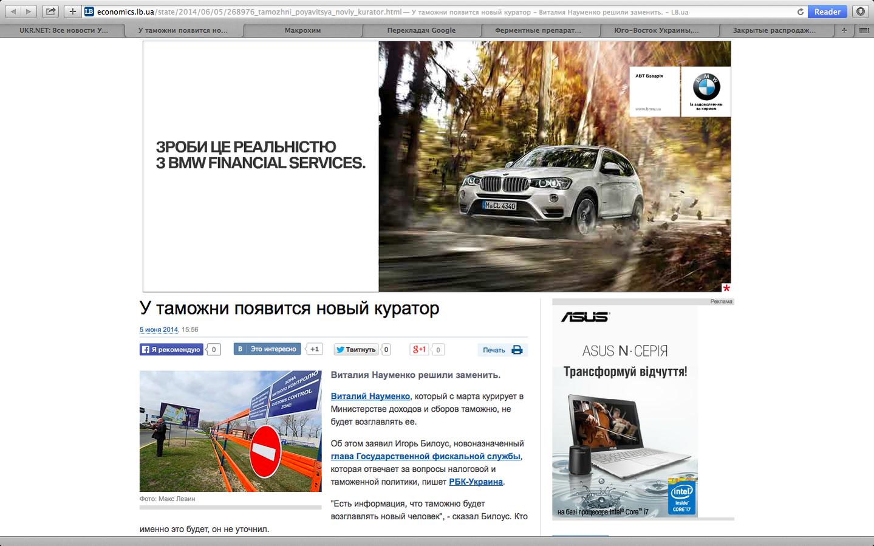
Task: Go forward with the forward arrow
Action: click(29, 12)
